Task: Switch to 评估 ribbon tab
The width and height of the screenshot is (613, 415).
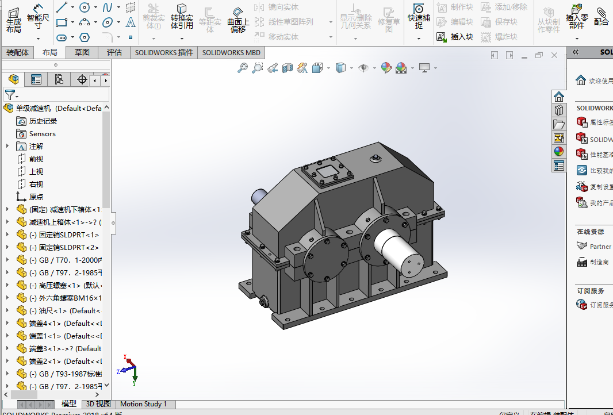Action: (x=114, y=52)
